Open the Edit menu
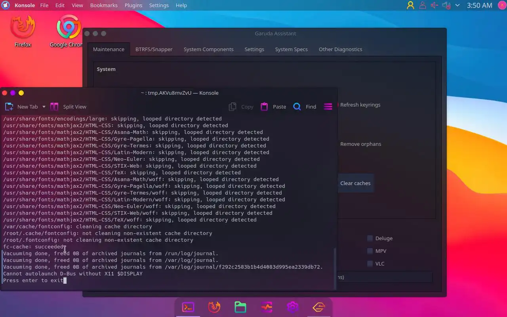This screenshot has height=317, width=507. click(x=60, y=5)
